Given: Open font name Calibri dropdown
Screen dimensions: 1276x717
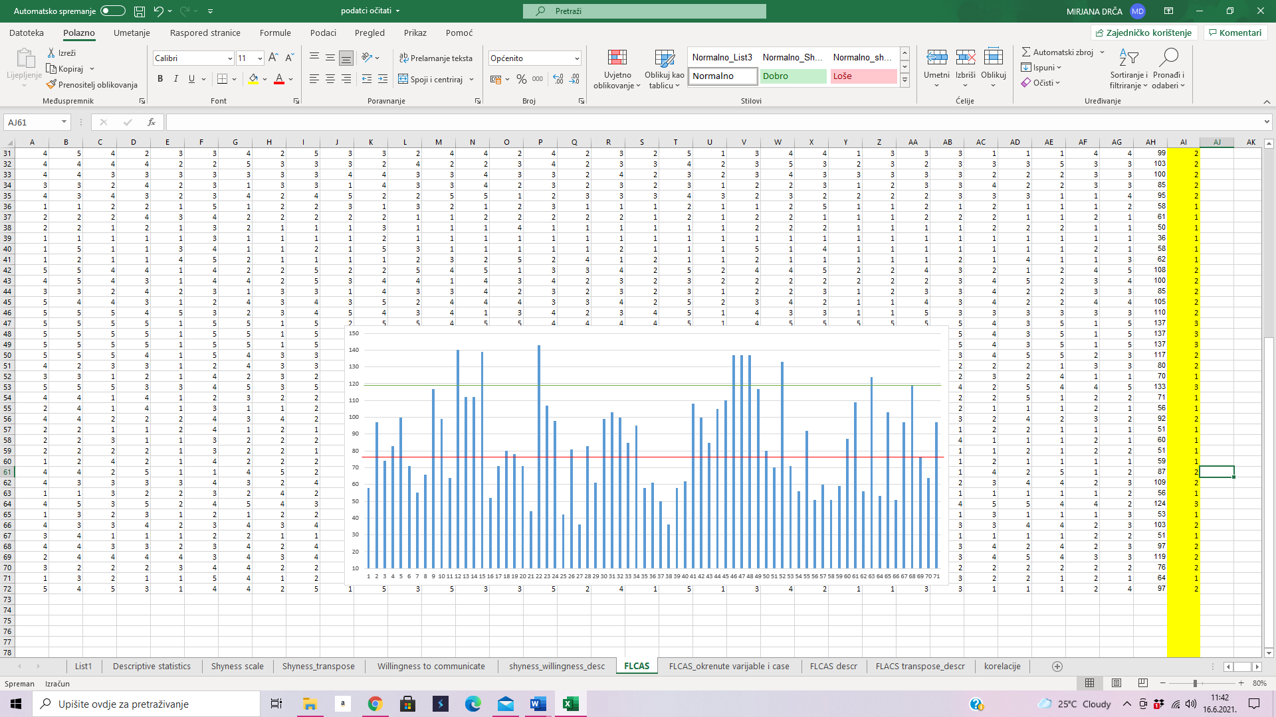Looking at the screenshot, I should pos(230,58).
